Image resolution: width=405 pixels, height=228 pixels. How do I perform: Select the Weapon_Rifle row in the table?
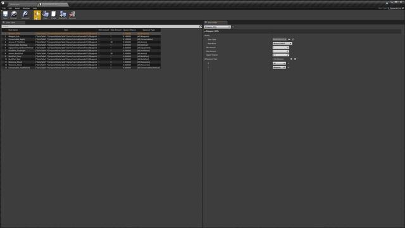82,34
